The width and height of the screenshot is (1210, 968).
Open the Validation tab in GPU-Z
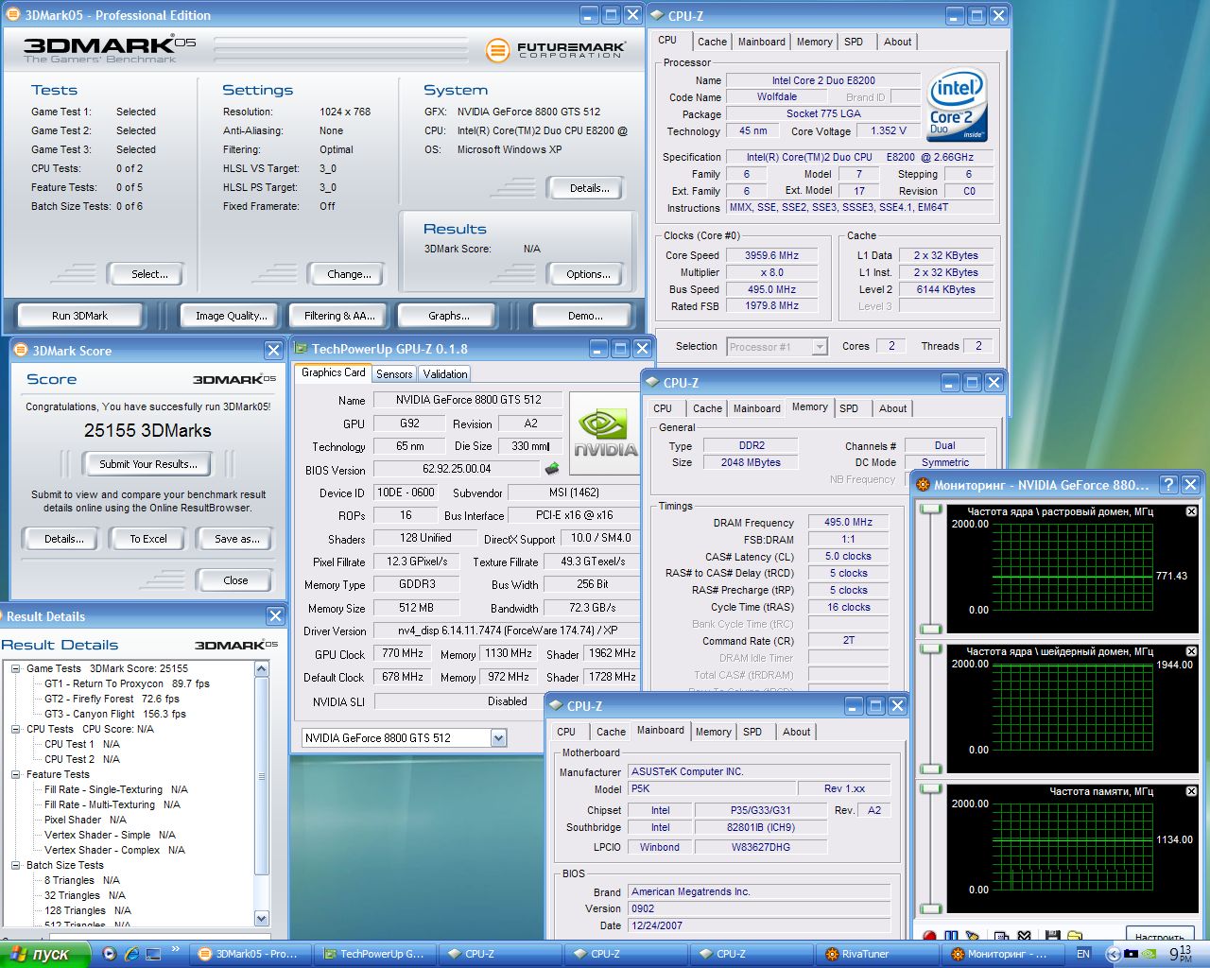tap(445, 374)
